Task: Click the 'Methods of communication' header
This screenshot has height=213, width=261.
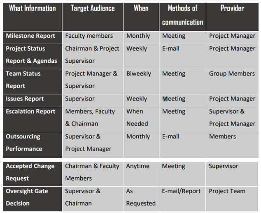Action: coord(183,17)
